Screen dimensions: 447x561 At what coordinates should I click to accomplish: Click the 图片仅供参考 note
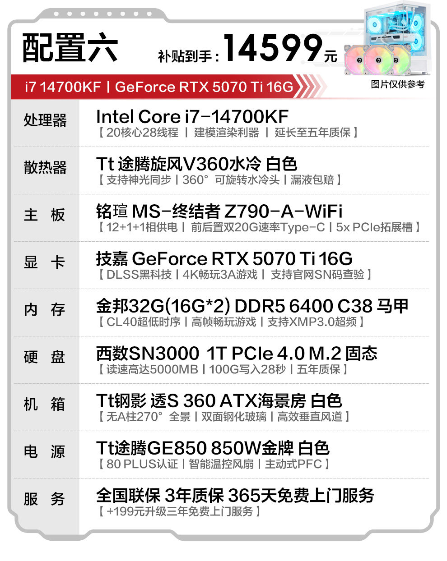coord(398,84)
